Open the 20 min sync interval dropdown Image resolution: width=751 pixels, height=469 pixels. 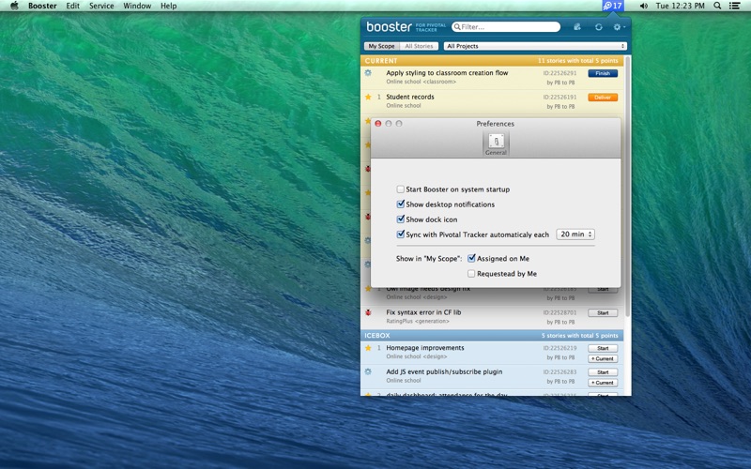pyautogui.click(x=575, y=234)
